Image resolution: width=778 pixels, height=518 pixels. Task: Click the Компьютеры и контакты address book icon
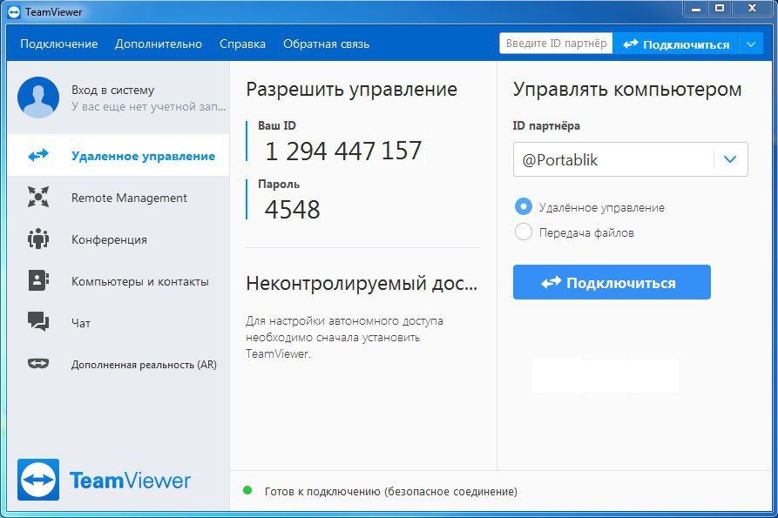(x=38, y=280)
